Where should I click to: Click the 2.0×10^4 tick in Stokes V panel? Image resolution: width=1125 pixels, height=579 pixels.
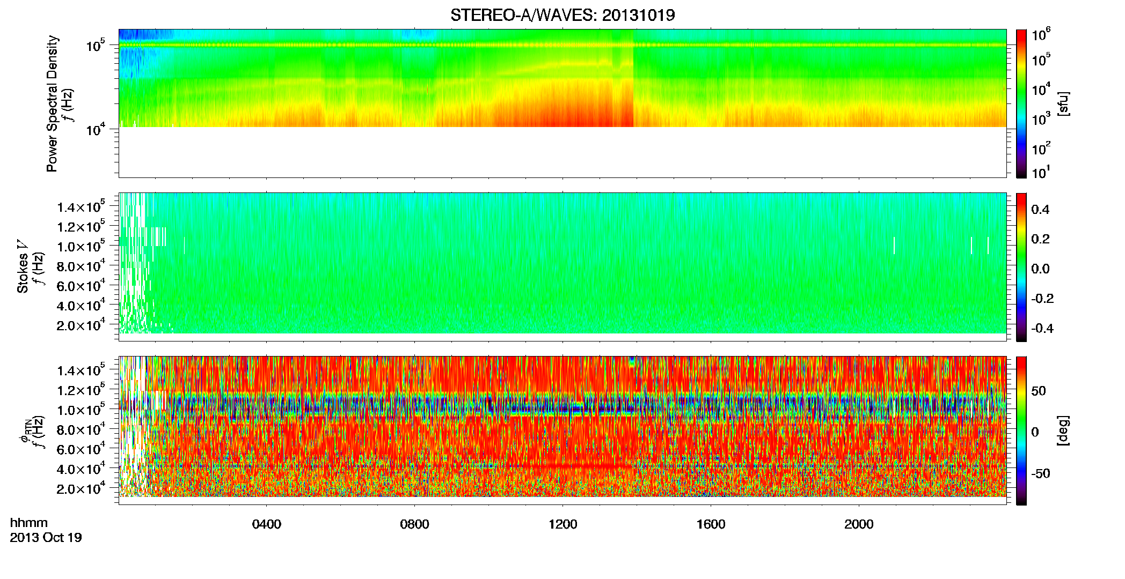pyautogui.click(x=81, y=325)
